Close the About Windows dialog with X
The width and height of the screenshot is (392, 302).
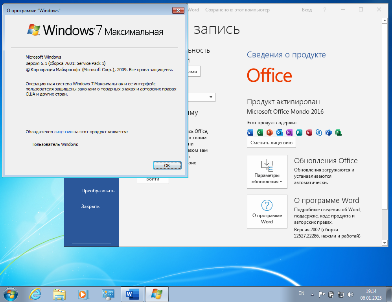[178, 10]
